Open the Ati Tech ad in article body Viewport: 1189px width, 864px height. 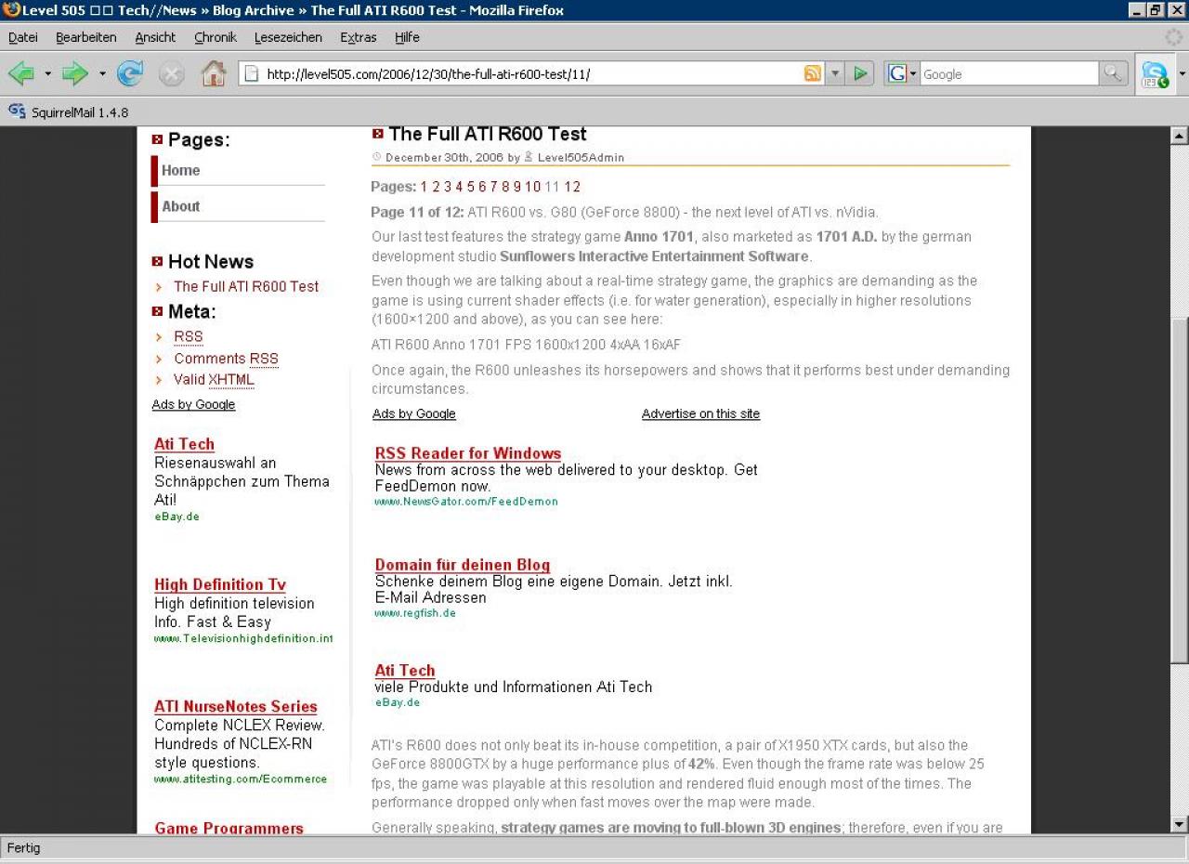pyautogui.click(x=405, y=671)
